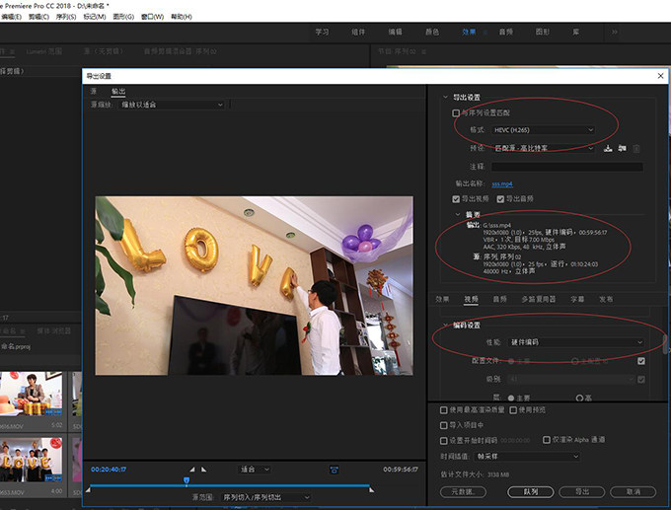Switch to the 效果 tab in export settings
The height and width of the screenshot is (510, 671).
442,299
